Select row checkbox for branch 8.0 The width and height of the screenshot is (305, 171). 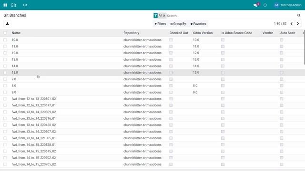coord(5,85)
